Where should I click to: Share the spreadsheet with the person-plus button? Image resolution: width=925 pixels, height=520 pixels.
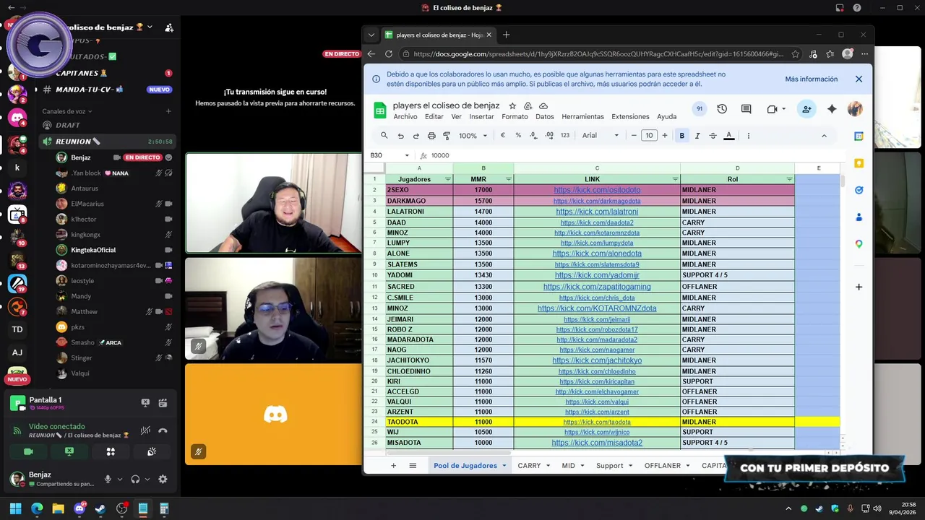coord(806,109)
